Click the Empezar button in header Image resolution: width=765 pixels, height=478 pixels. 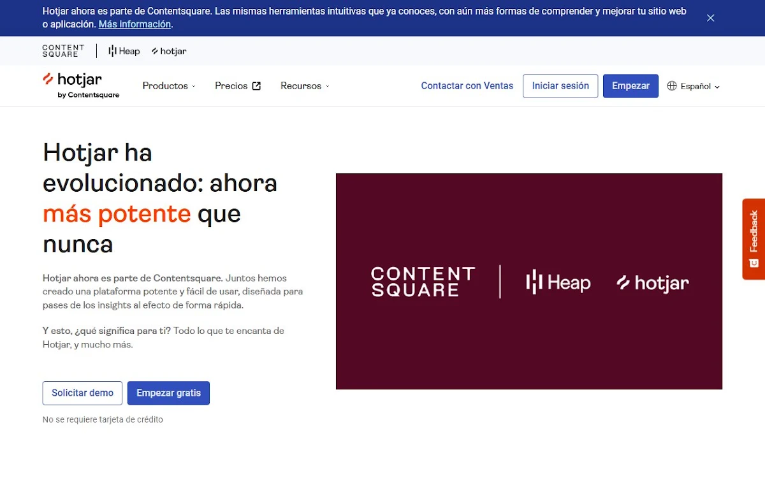630,86
